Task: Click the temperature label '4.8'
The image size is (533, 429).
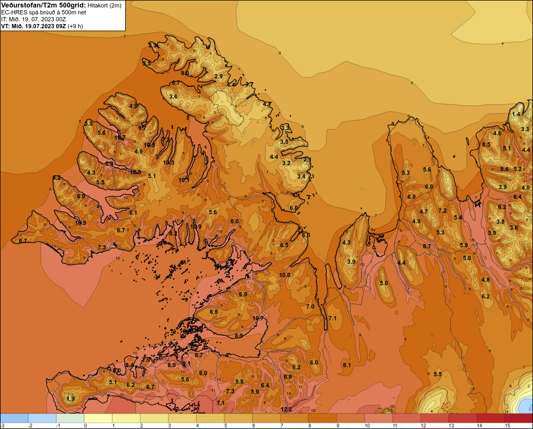Action: pos(486,280)
